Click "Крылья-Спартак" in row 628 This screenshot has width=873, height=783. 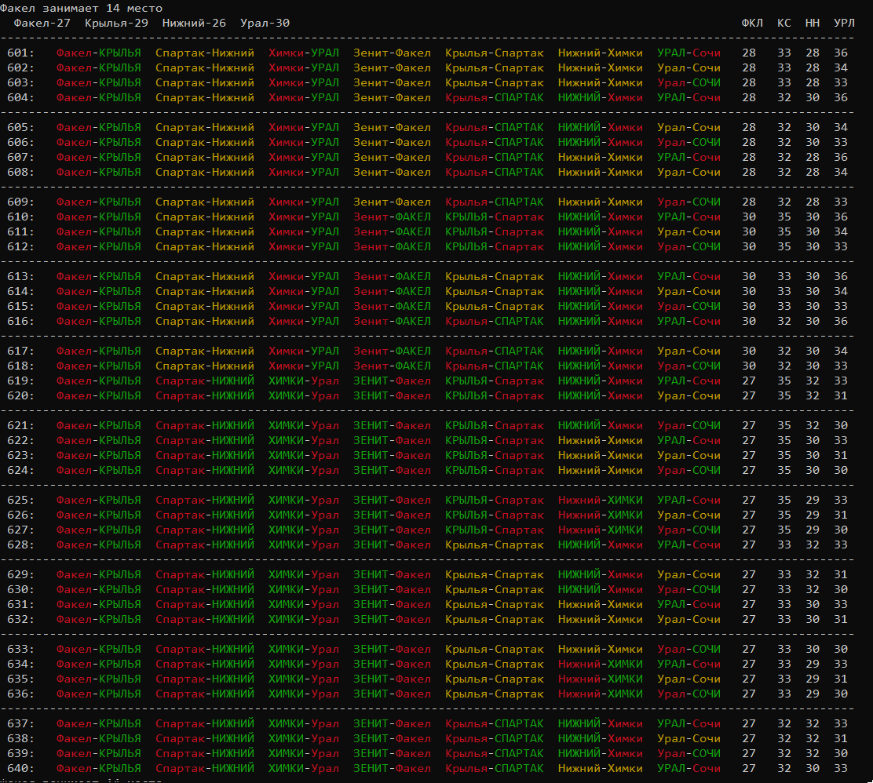point(495,545)
